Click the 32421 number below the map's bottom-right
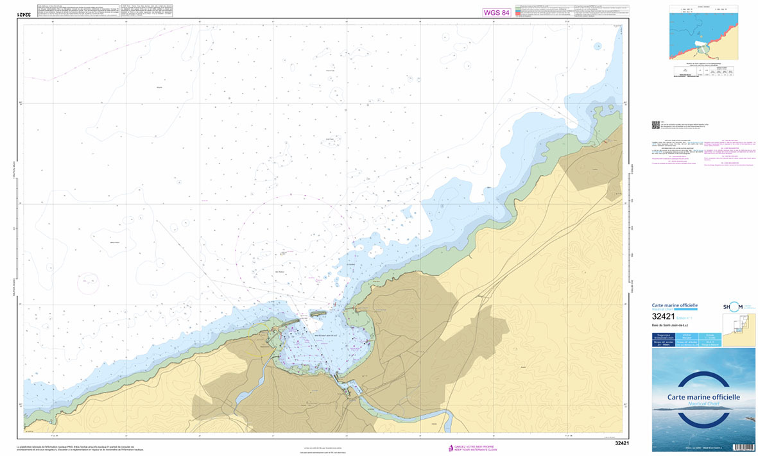The height and width of the screenshot is (456, 758). (619, 443)
